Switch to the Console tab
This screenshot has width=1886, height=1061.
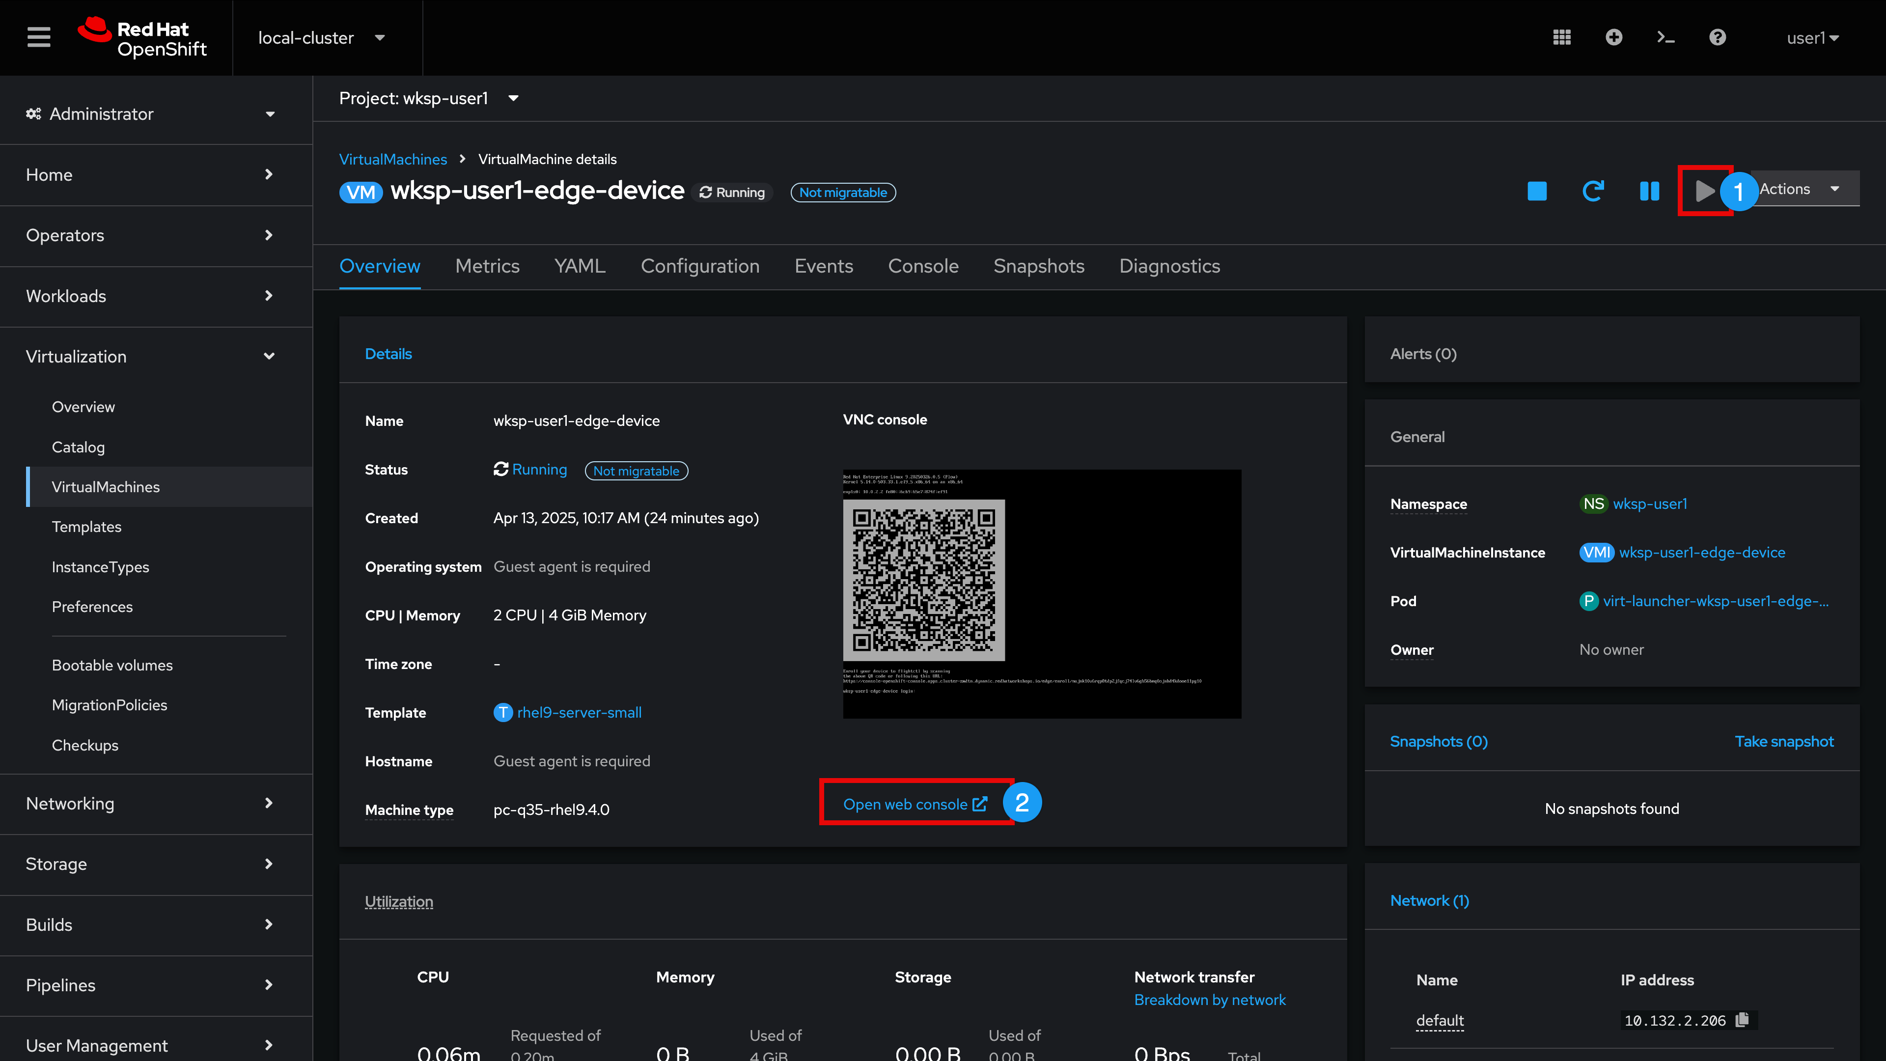[923, 266]
